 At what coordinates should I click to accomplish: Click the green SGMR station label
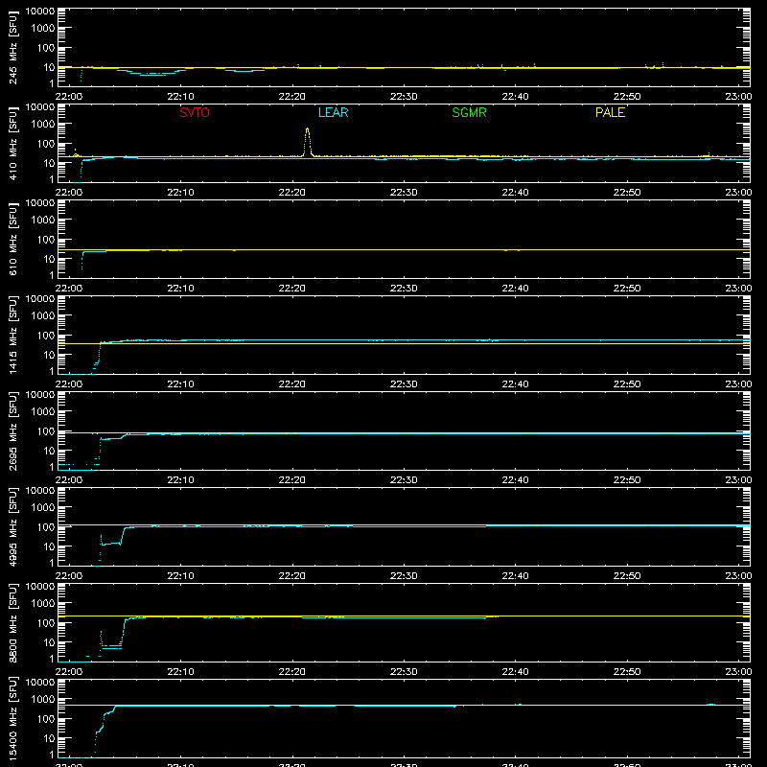click(469, 112)
